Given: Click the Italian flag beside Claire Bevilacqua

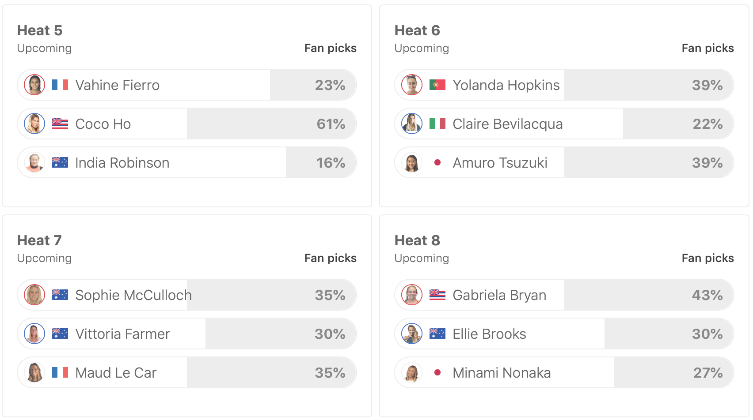Looking at the screenshot, I should [437, 124].
